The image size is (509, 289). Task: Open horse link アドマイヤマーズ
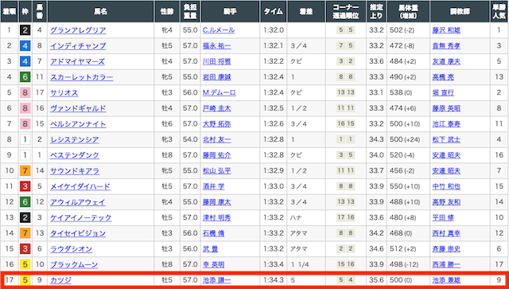tap(77, 61)
